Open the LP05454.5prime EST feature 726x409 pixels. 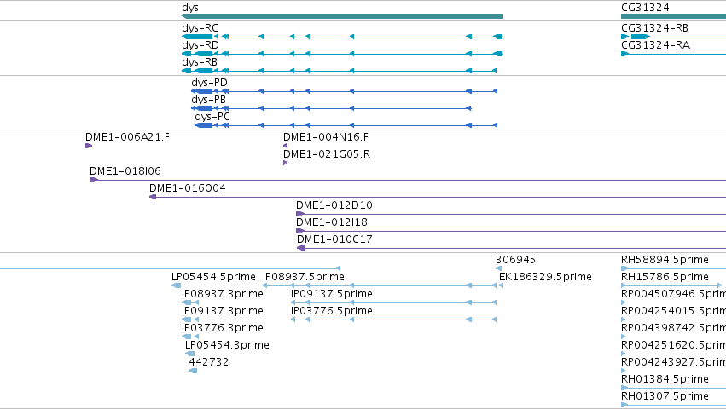pos(176,285)
